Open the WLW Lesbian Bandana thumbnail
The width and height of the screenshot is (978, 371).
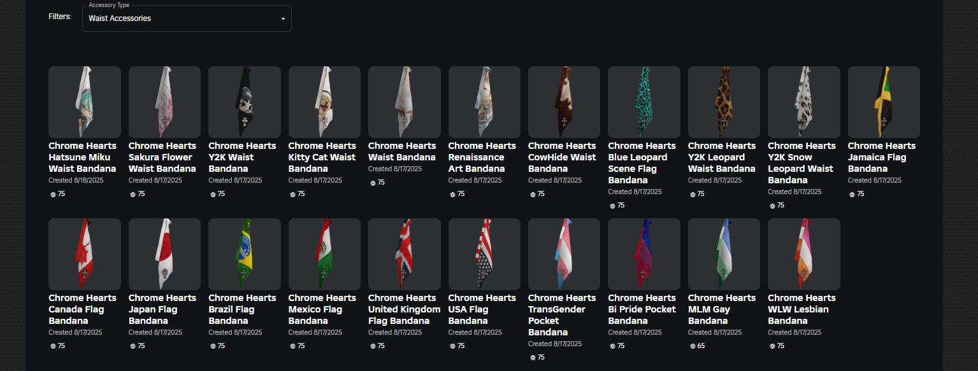(x=804, y=254)
